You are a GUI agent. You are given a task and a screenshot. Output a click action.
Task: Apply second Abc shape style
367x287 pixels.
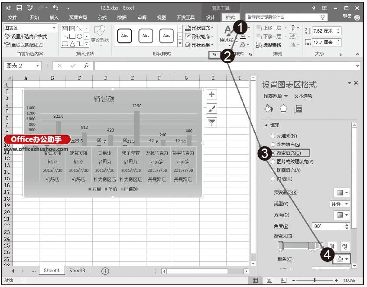pyautogui.click(x=146, y=36)
